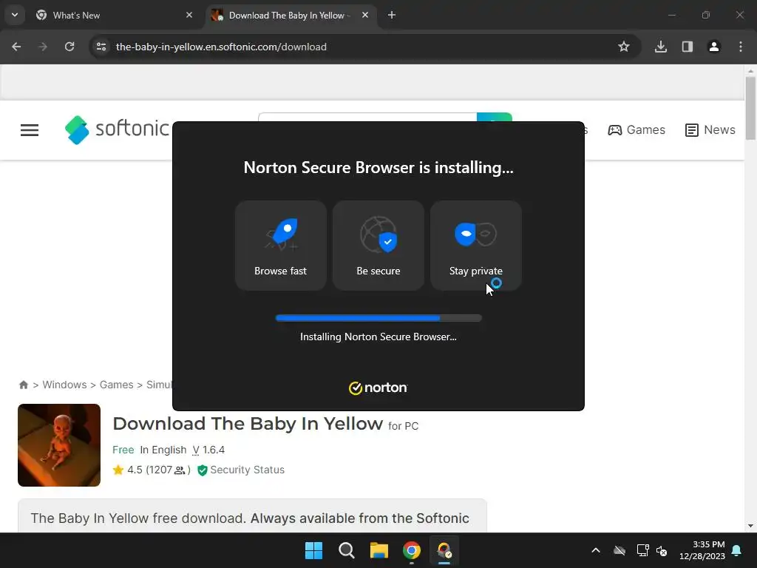Click the version V 1.6.4 label
The image size is (757, 568).
(x=208, y=450)
